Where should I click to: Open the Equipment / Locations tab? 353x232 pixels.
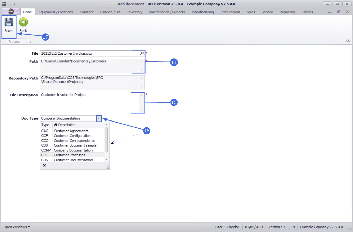click(x=56, y=12)
